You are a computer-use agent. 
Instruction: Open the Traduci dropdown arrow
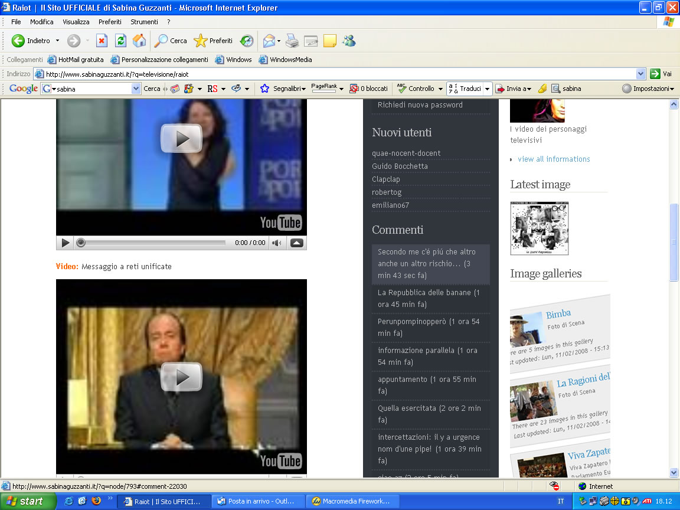coord(487,89)
